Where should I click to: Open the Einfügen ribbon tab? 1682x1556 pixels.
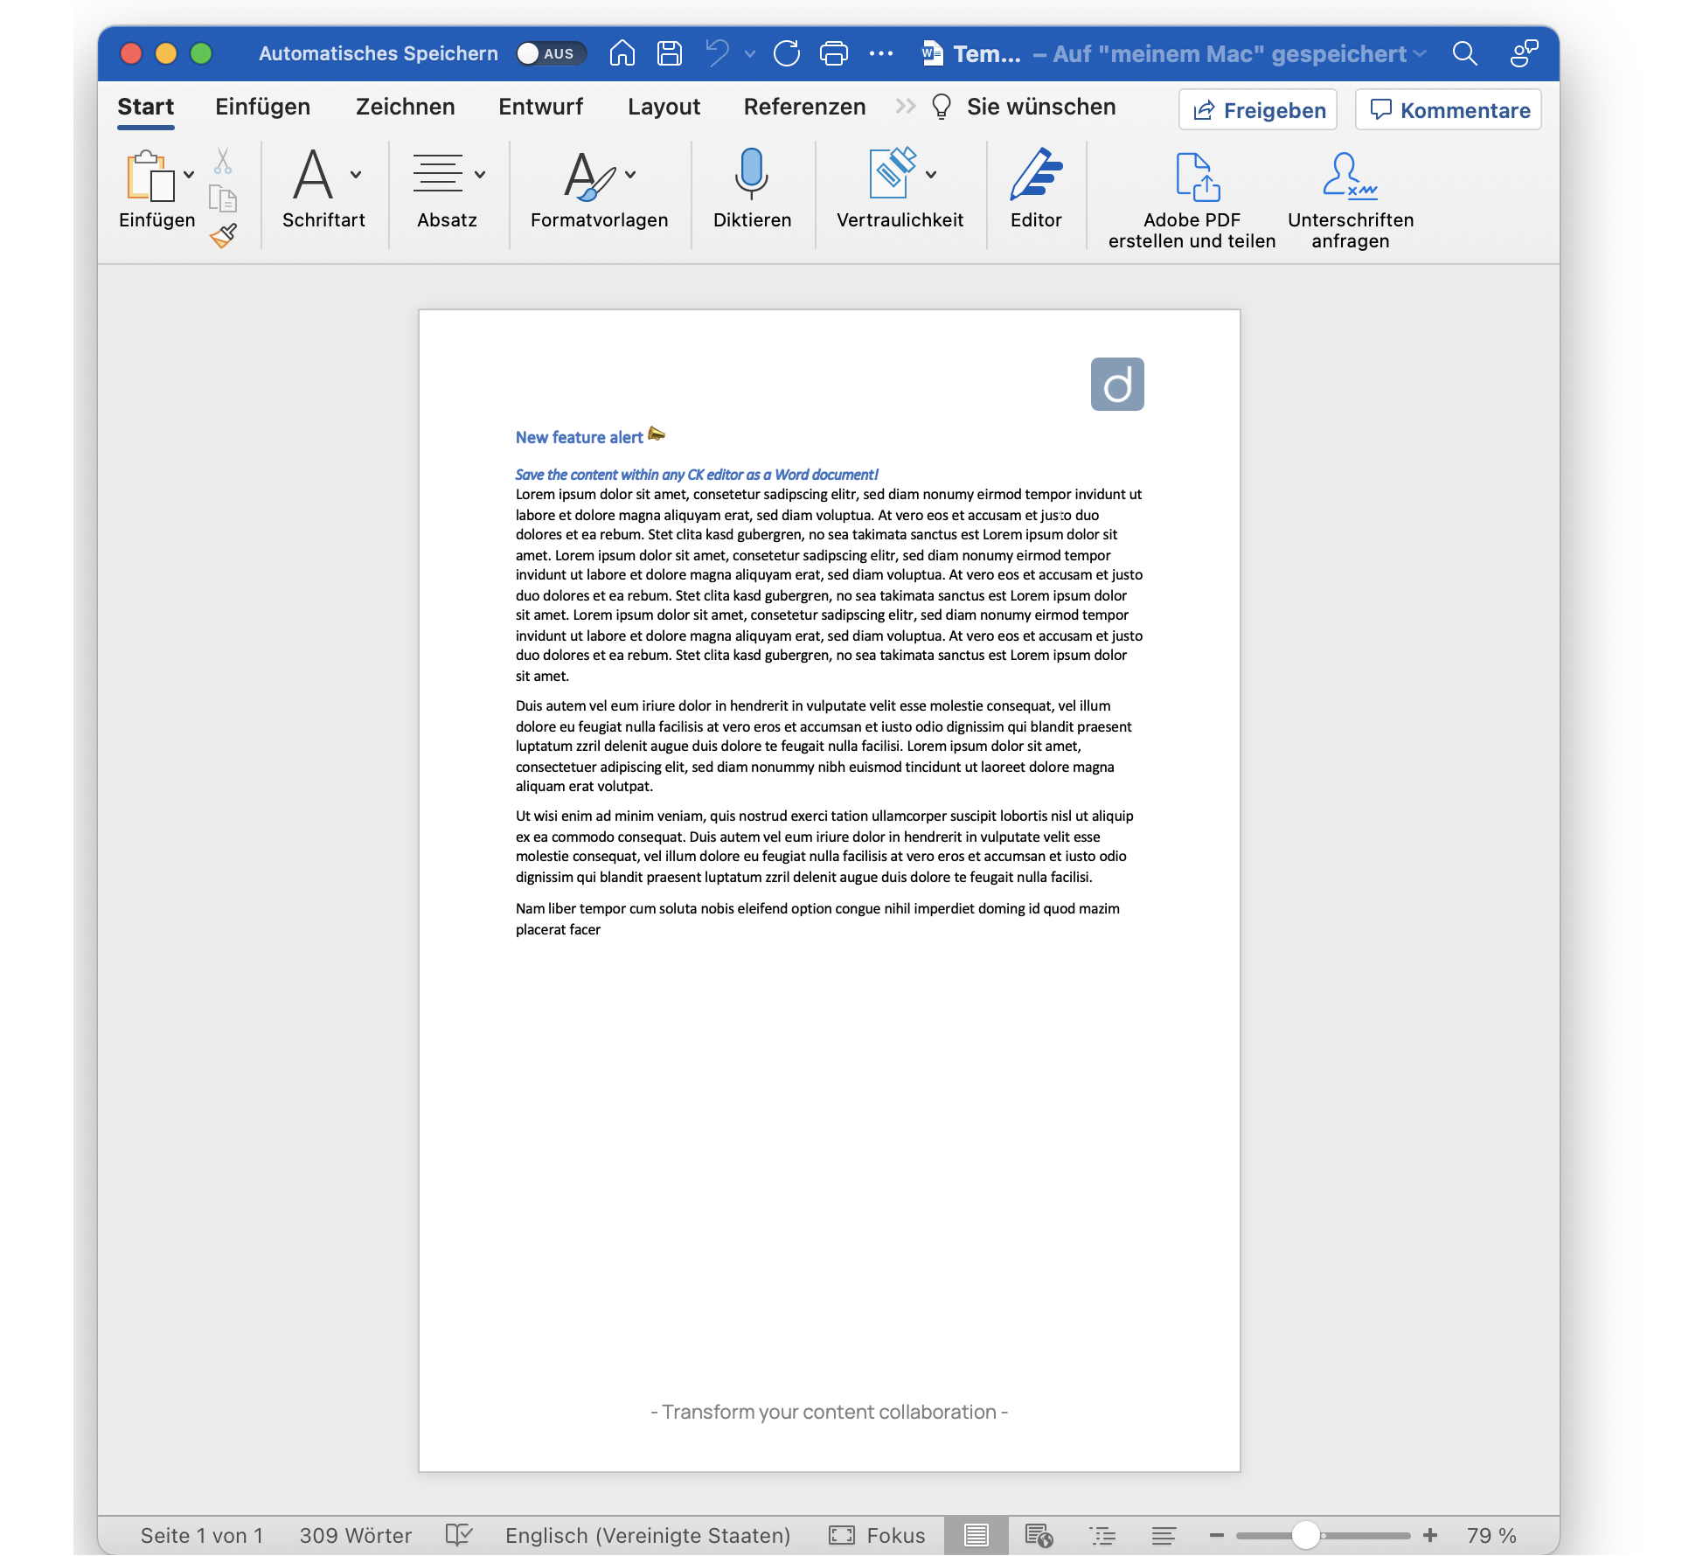(262, 107)
